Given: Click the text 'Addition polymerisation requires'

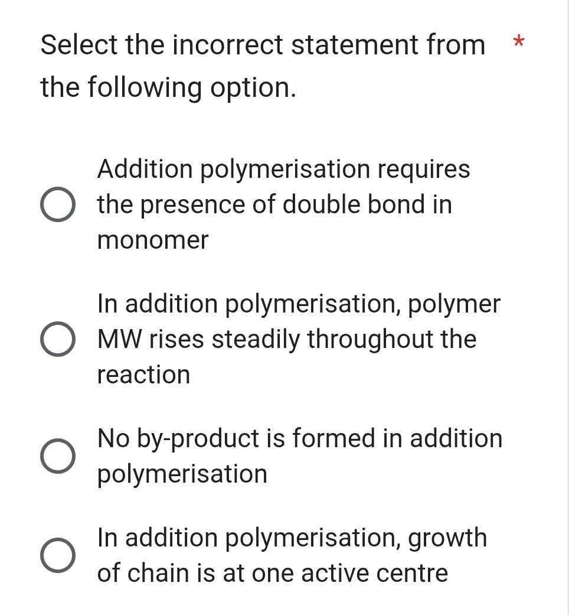Looking at the screenshot, I should [x=283, y=170].
